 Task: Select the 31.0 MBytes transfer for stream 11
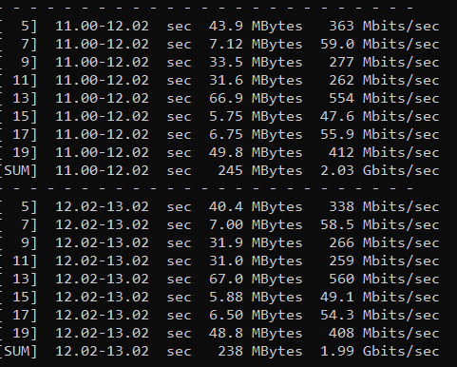256,261
